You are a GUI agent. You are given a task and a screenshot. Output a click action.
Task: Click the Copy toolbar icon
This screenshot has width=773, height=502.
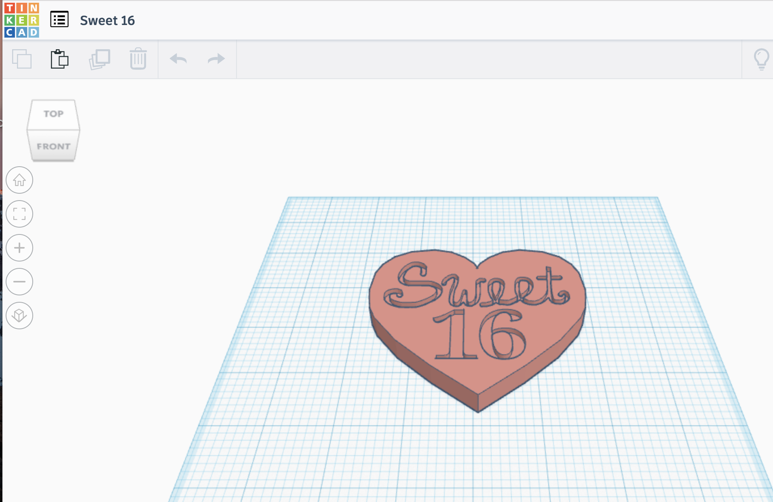pos(22,59)
